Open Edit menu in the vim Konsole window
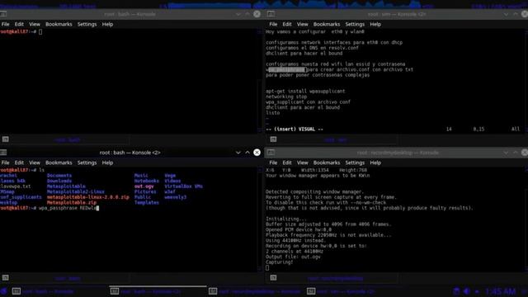 [287, 24]
